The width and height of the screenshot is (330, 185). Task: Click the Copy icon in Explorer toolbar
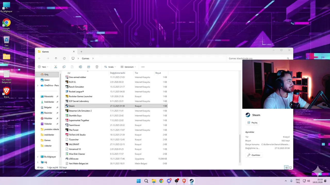click(x=64, y=67)
